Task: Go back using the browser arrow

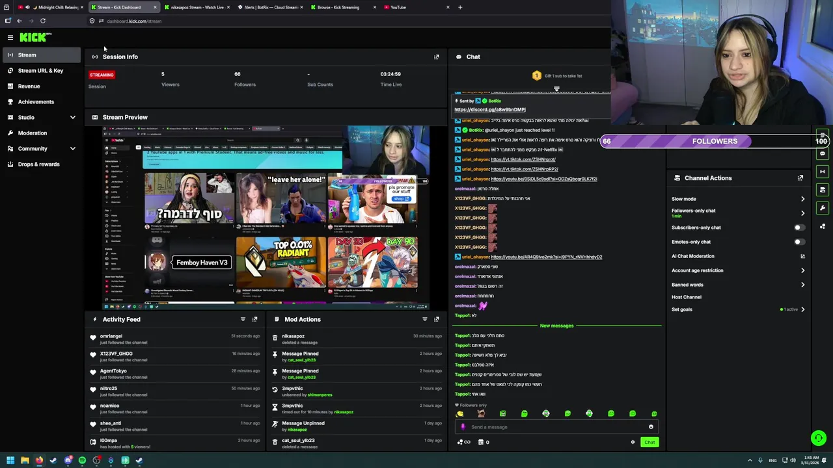Action: (x=19, y=21)
